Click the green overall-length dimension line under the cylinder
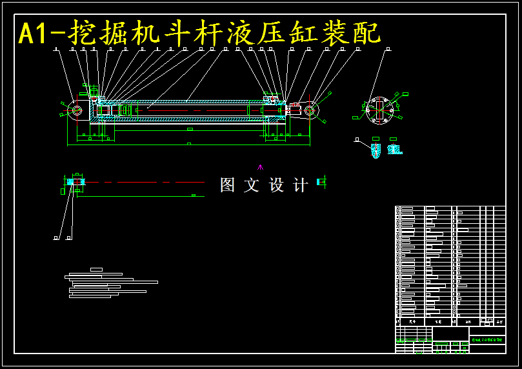This screenshot has width=522, height=369. [188, 145]
